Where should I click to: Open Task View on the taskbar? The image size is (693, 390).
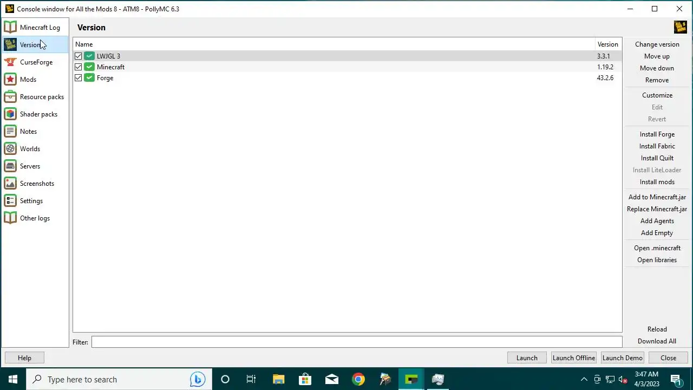tap(251, 379)
